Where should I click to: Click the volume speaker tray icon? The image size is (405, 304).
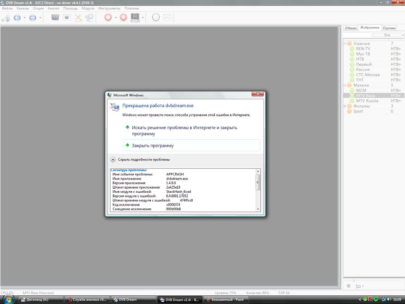coord(389,299)
